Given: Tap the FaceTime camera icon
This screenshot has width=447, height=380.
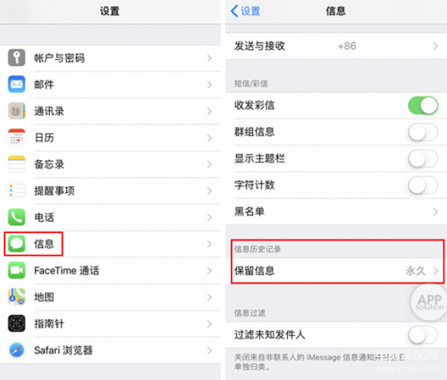Looking at the screenshot, I should tap(16, 270).
